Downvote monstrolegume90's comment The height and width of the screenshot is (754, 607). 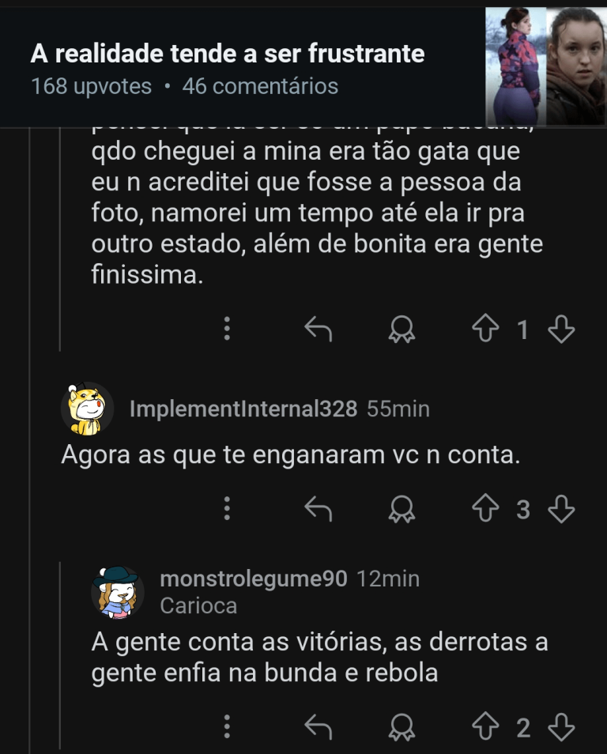click(561, 728)
